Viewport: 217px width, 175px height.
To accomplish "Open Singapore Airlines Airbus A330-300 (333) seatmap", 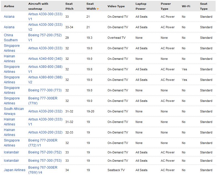I will (x=45, y=48).
